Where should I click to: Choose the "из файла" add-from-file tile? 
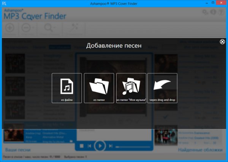66,88
